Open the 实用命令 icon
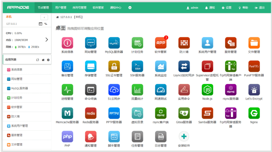The image size is (272, 152). coord(184,90)
